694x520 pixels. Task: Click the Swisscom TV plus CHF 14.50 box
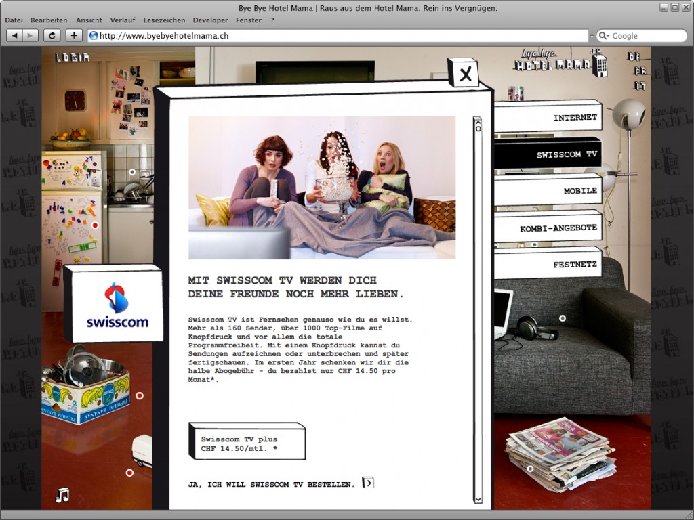coord(247,441)
